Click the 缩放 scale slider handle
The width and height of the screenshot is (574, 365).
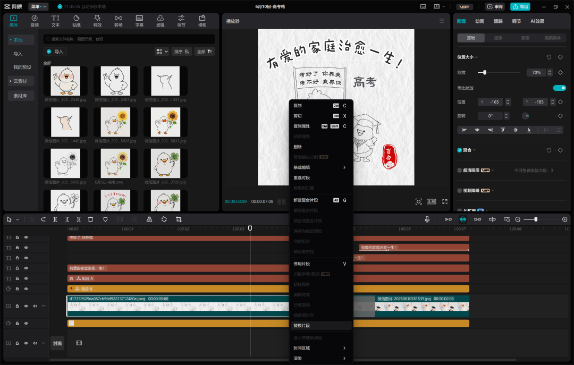(x=485, y=72)
